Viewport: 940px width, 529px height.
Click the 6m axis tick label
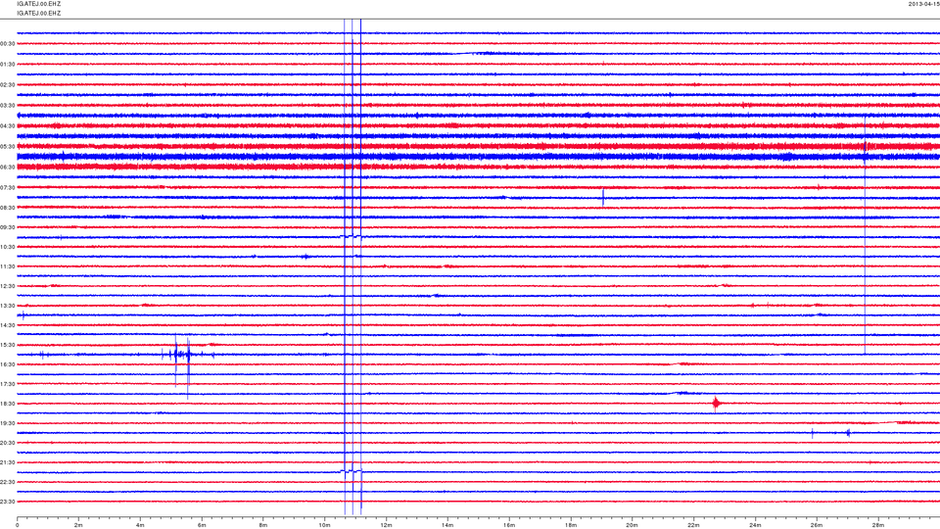click(202, 525)
